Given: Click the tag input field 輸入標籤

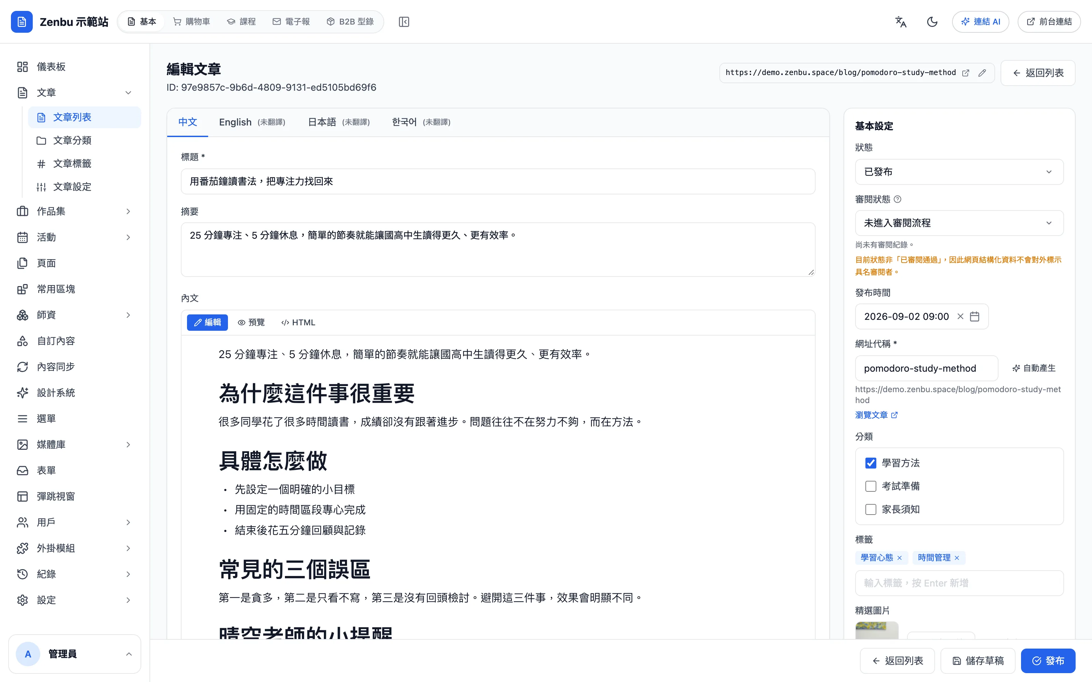Looking at the screenshot, I should click(959, 583).
